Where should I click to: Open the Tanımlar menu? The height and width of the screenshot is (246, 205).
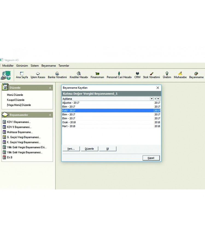[x=64, y=66]
